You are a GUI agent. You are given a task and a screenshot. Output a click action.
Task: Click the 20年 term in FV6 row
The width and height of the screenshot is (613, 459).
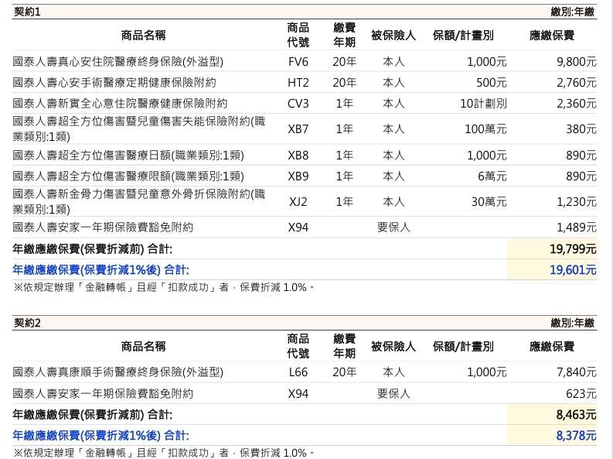(x=345, y=62)
